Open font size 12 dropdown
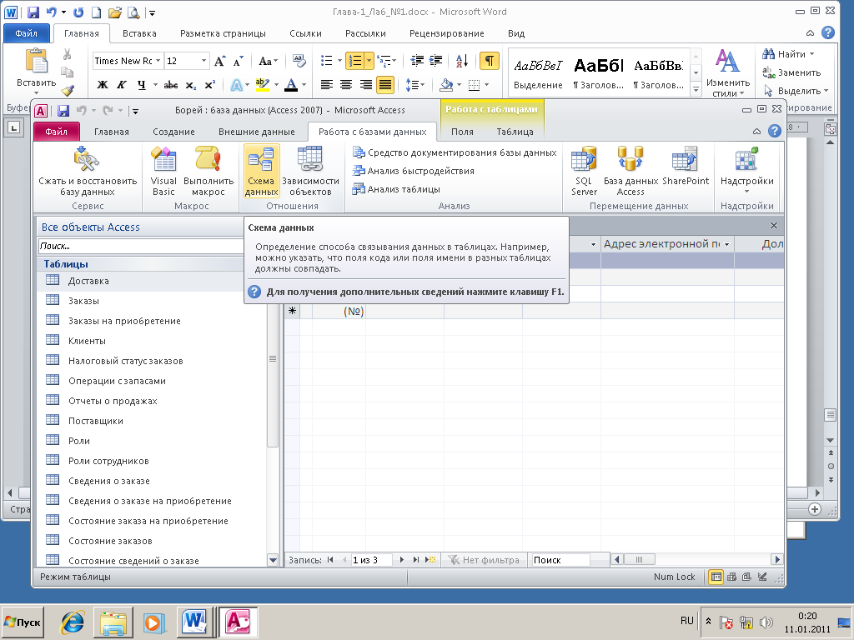 tap(203, 61)
